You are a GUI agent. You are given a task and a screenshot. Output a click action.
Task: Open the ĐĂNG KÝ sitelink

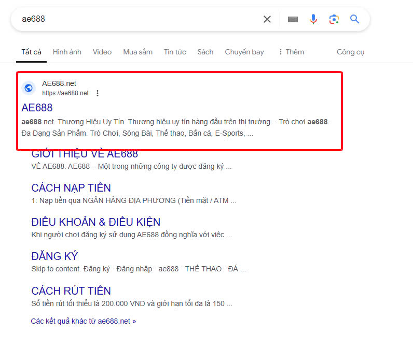pyautogui.click(x=54, y=256)
